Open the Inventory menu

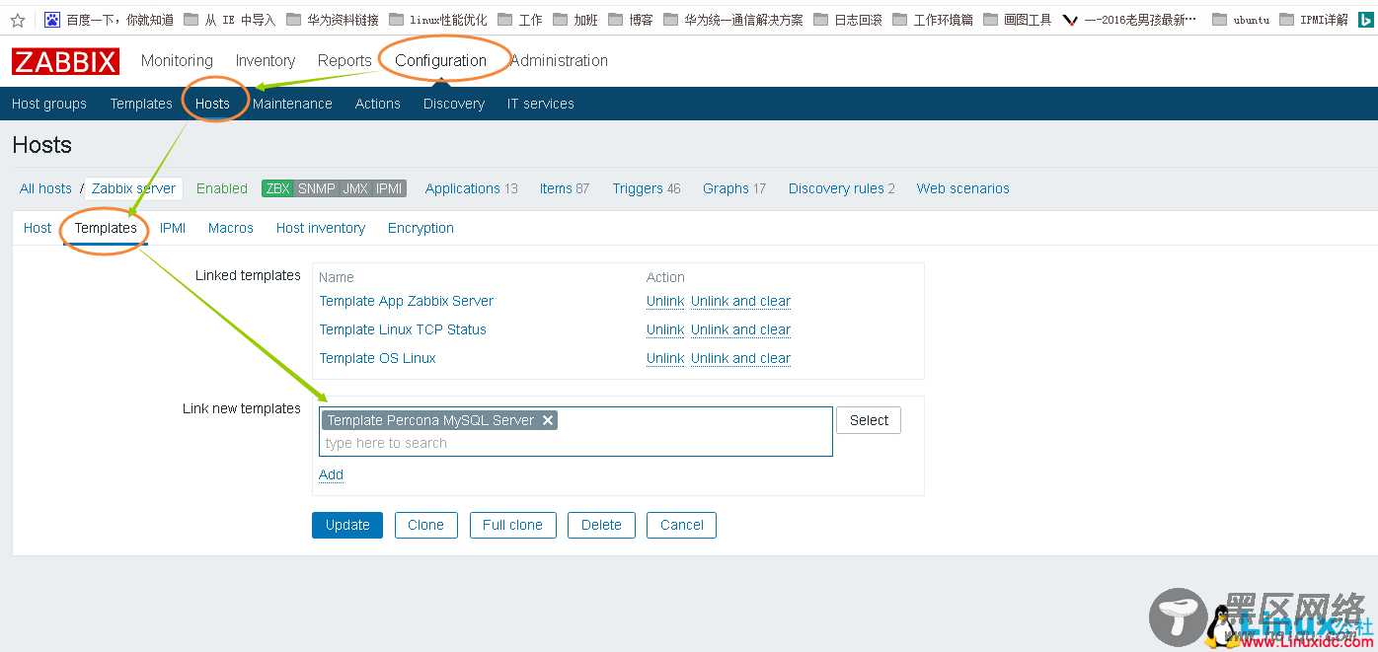tap(266, 61)
